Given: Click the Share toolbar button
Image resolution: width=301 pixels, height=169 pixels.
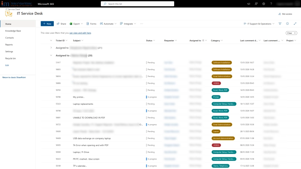Looking at the screenshot, I should 61,24.
